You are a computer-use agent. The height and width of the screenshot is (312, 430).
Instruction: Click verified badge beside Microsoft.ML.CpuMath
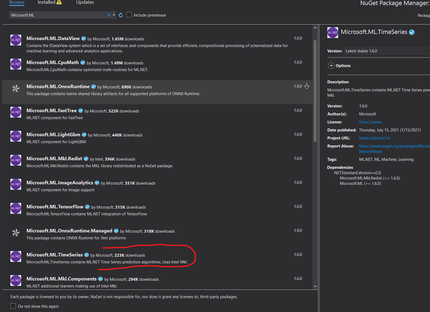(x=83, y=63)
